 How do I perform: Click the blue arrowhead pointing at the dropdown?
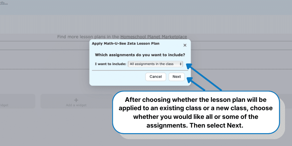pos(189,66)
